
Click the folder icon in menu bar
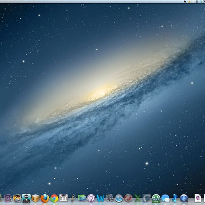pos(185,1)
